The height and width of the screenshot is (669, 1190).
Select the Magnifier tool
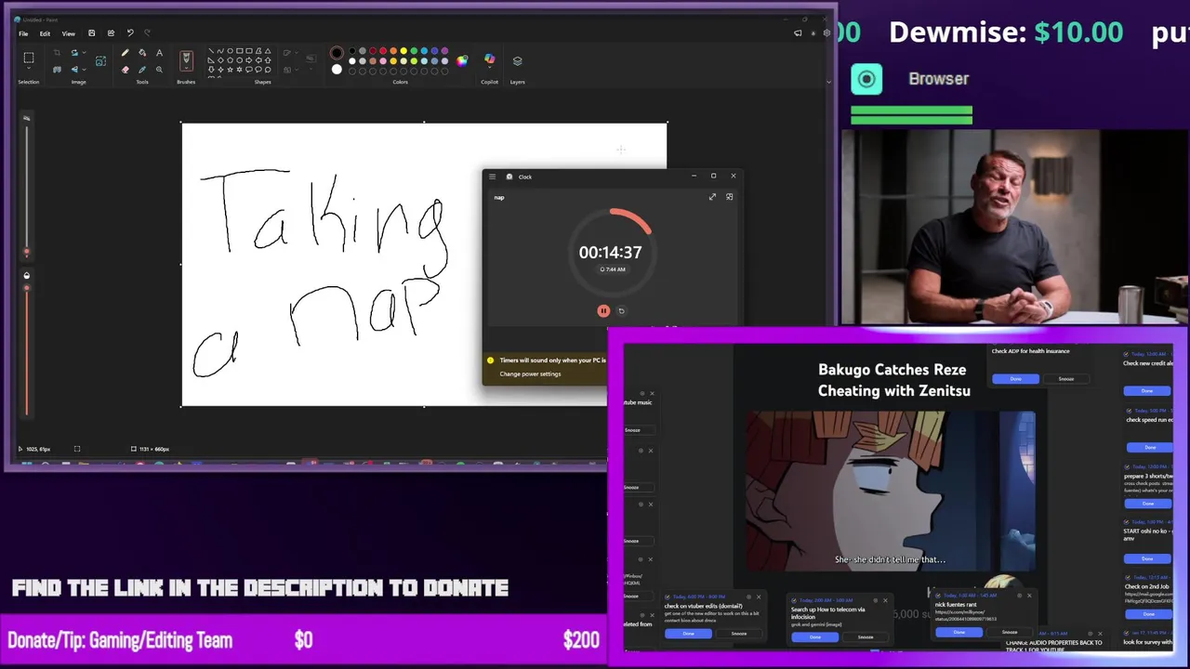pyautogui.click(x=160, y=70)
